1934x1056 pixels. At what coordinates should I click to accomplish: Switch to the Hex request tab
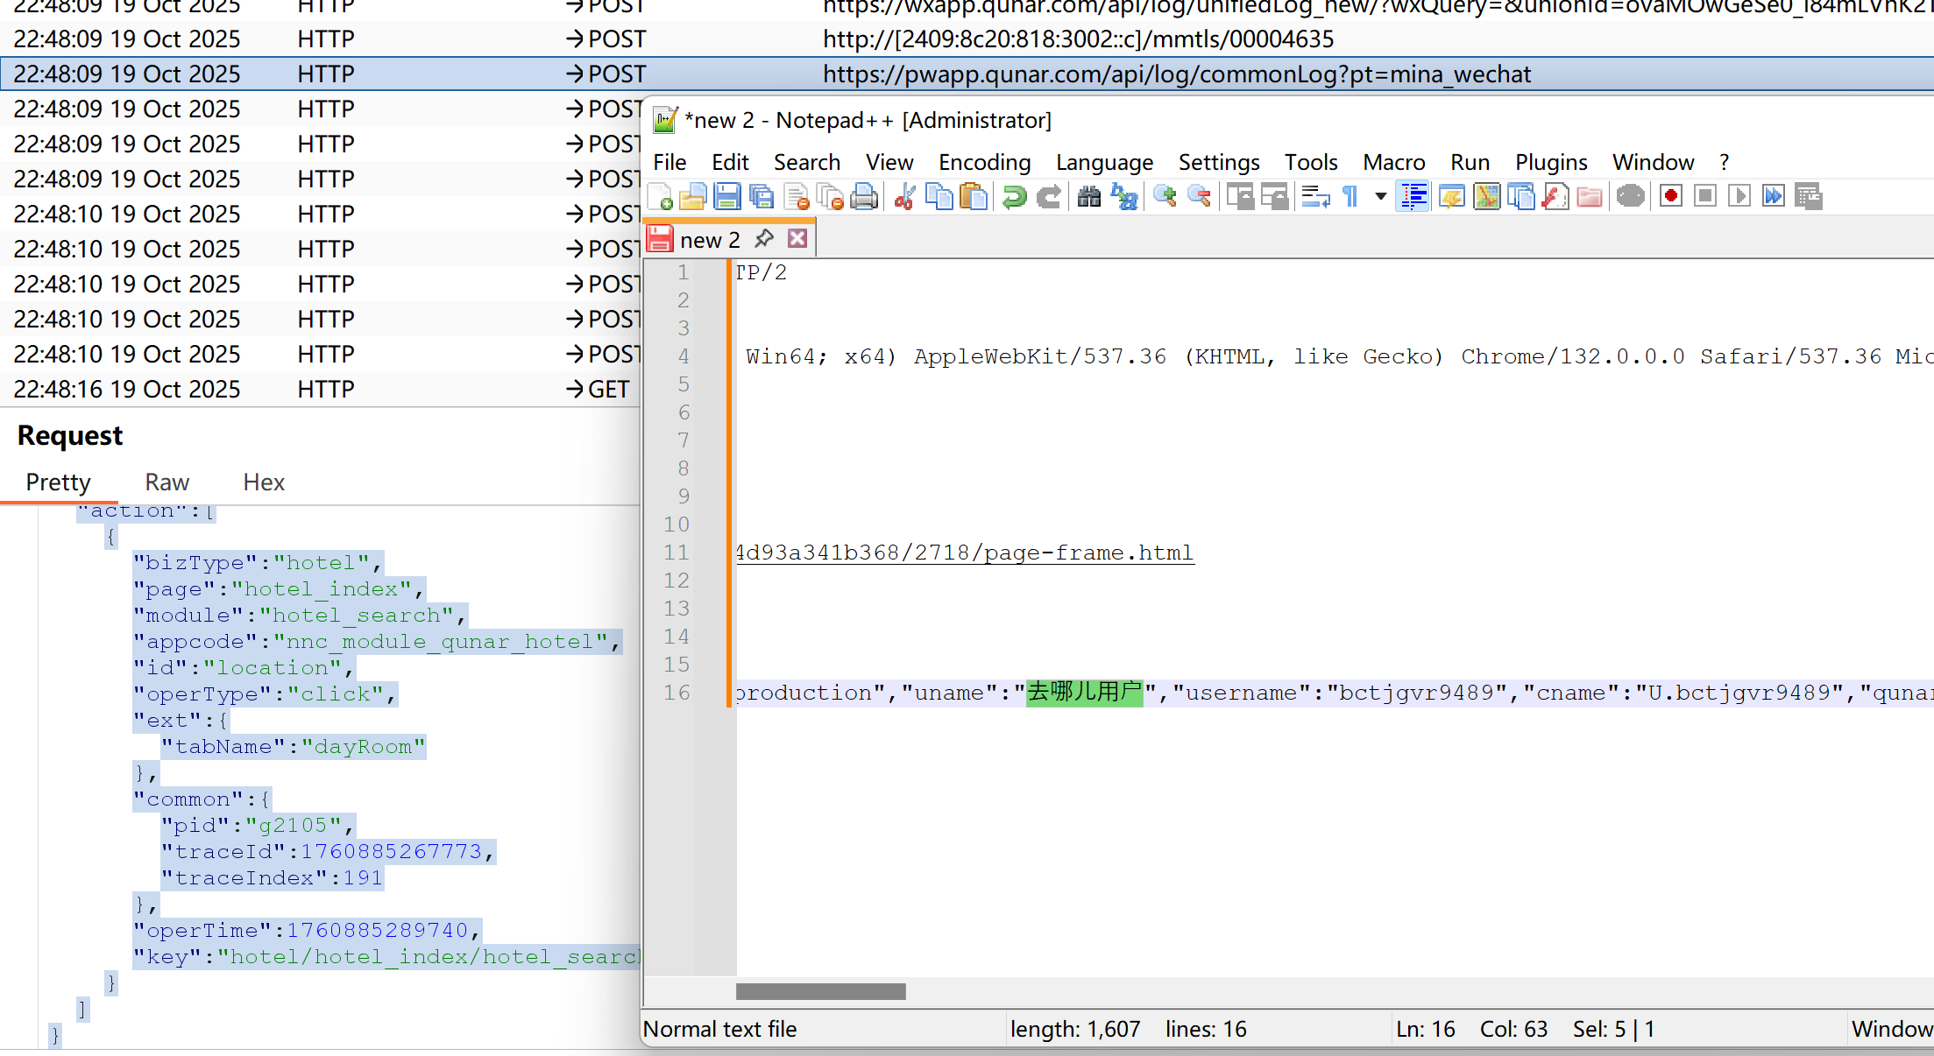263,482
